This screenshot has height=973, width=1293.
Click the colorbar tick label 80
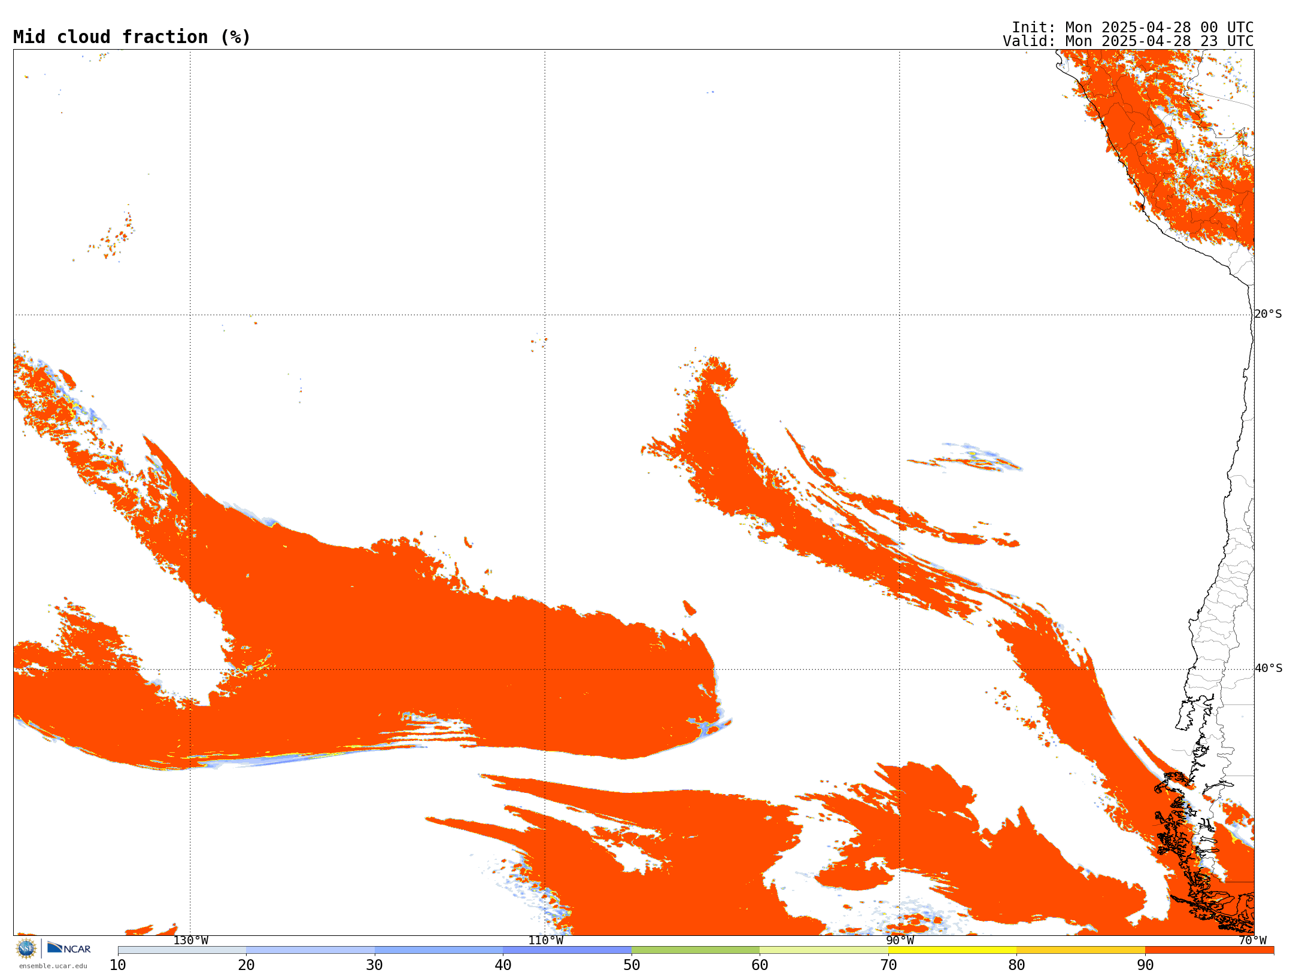1016,965
